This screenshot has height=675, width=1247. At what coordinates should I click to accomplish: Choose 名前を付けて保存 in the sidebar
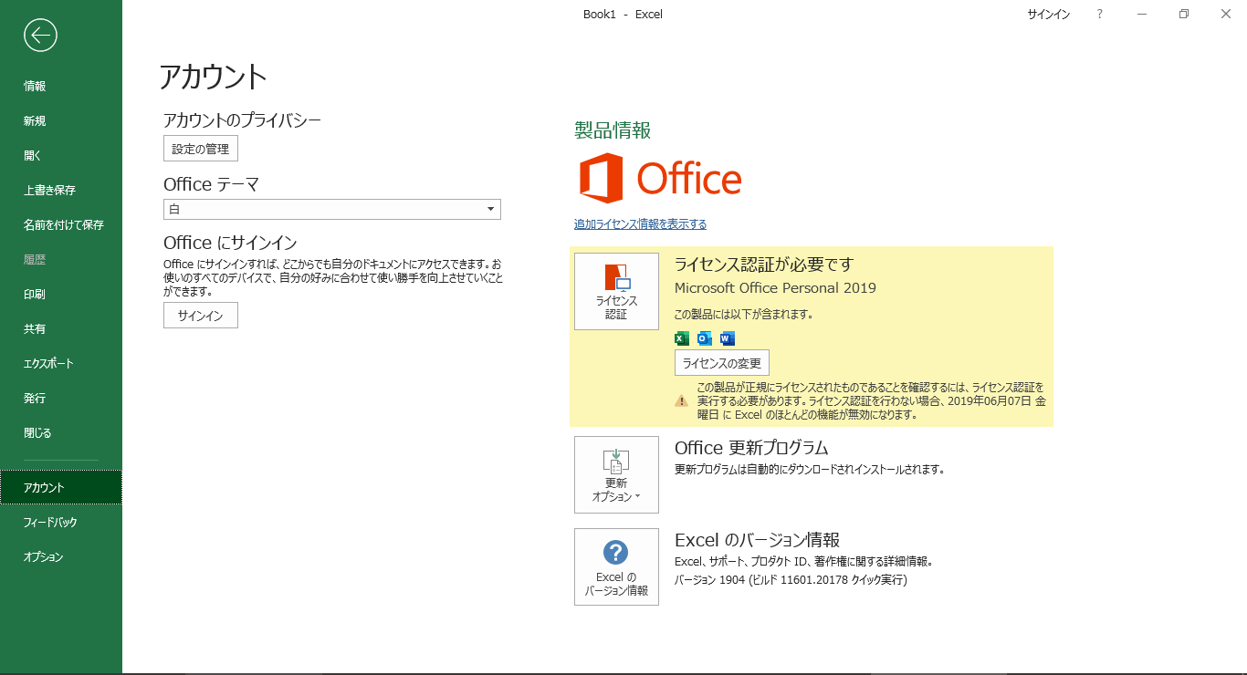click(61, 224)
